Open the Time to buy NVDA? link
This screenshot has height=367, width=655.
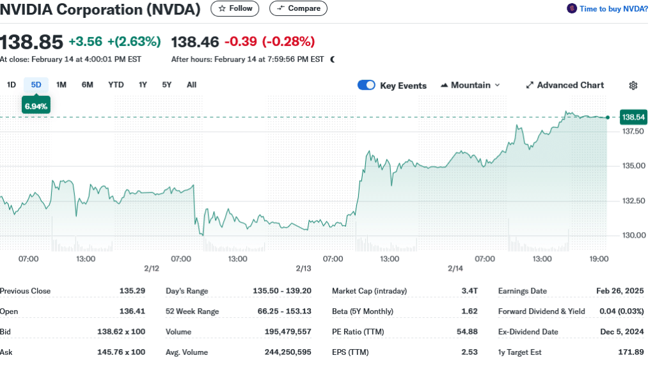pos(613,9)
